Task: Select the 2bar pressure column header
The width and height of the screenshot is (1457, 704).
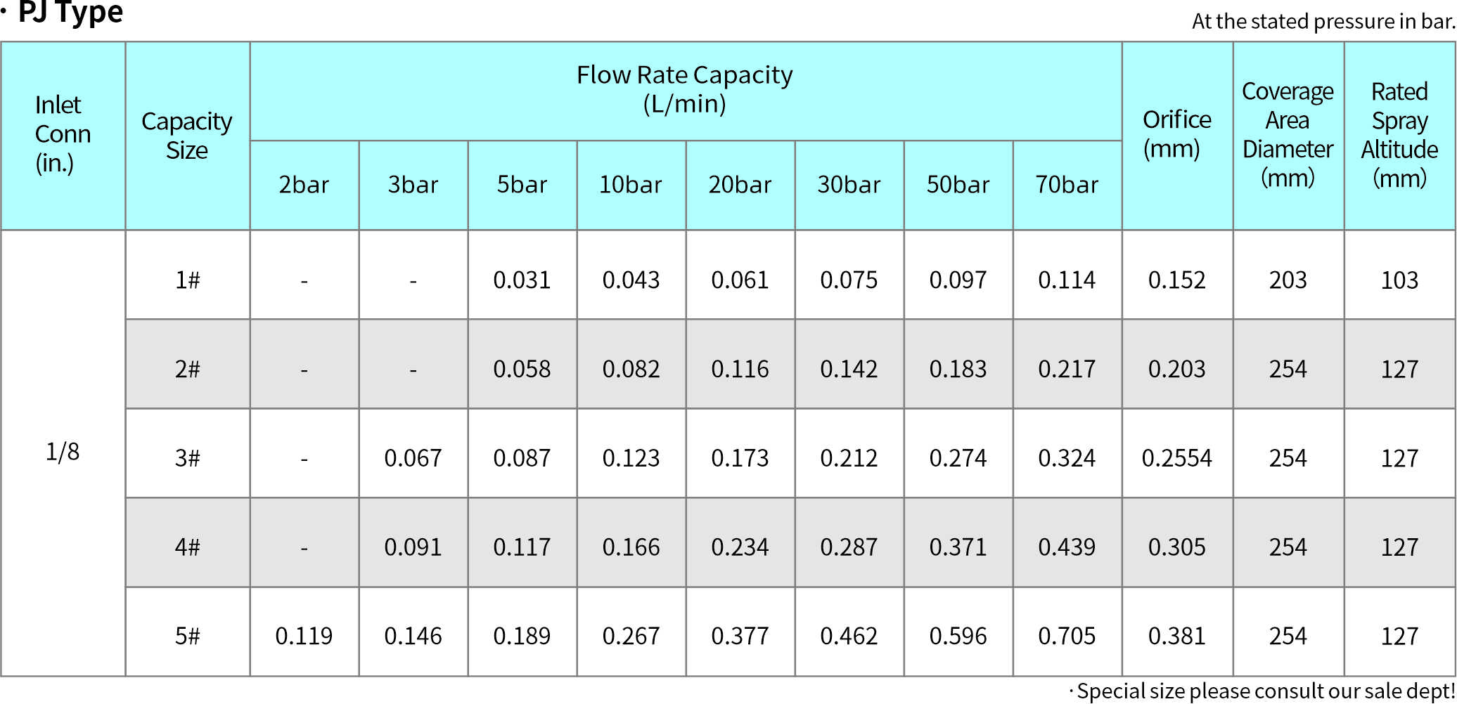Action: coord(304,185)
